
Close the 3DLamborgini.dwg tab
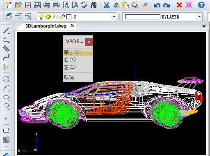pyautogui.click(x=72, y=26)
